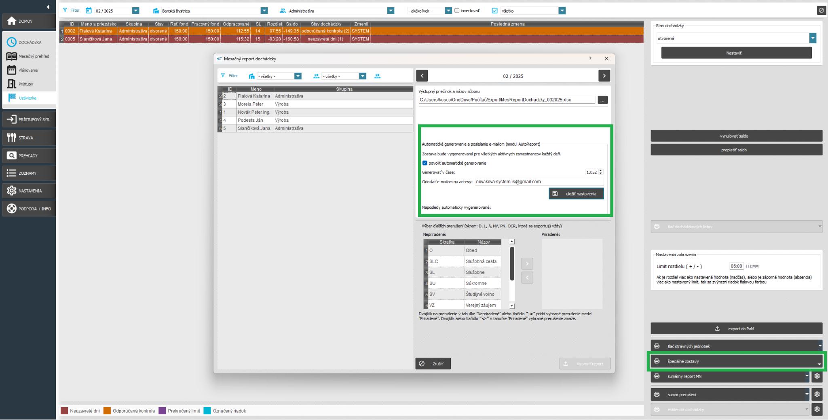This screenshot has width=828, height=420.
Task: Open the Banská Bystrica location dropdown
Action: [x=264, y=11]
